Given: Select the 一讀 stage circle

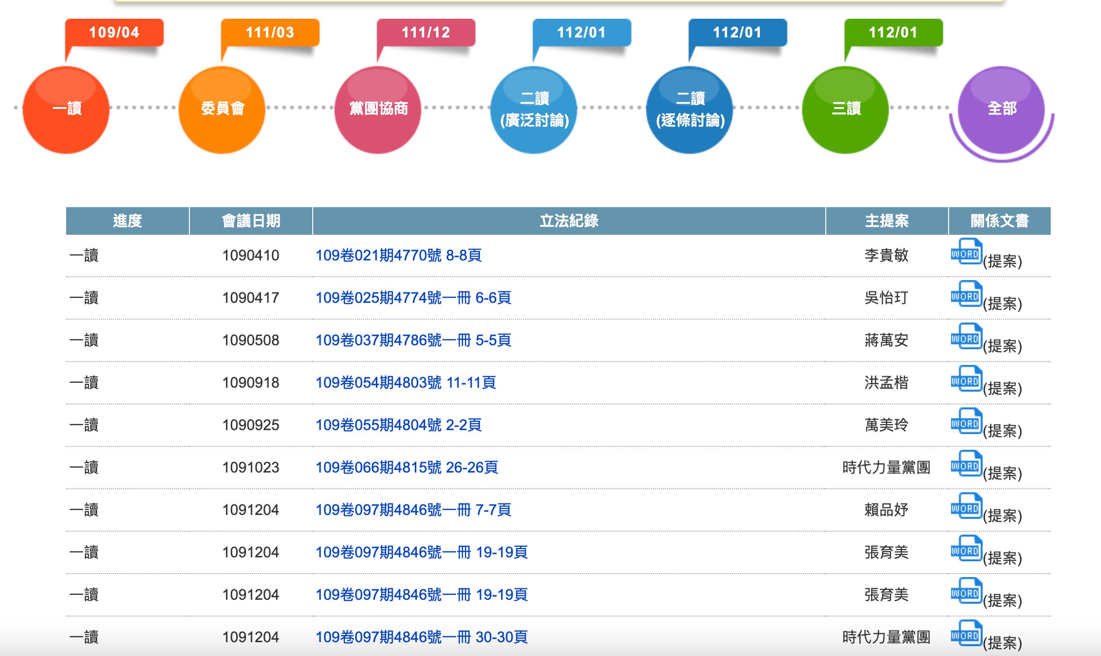Looking at the screenshot, I should (66, 109).
